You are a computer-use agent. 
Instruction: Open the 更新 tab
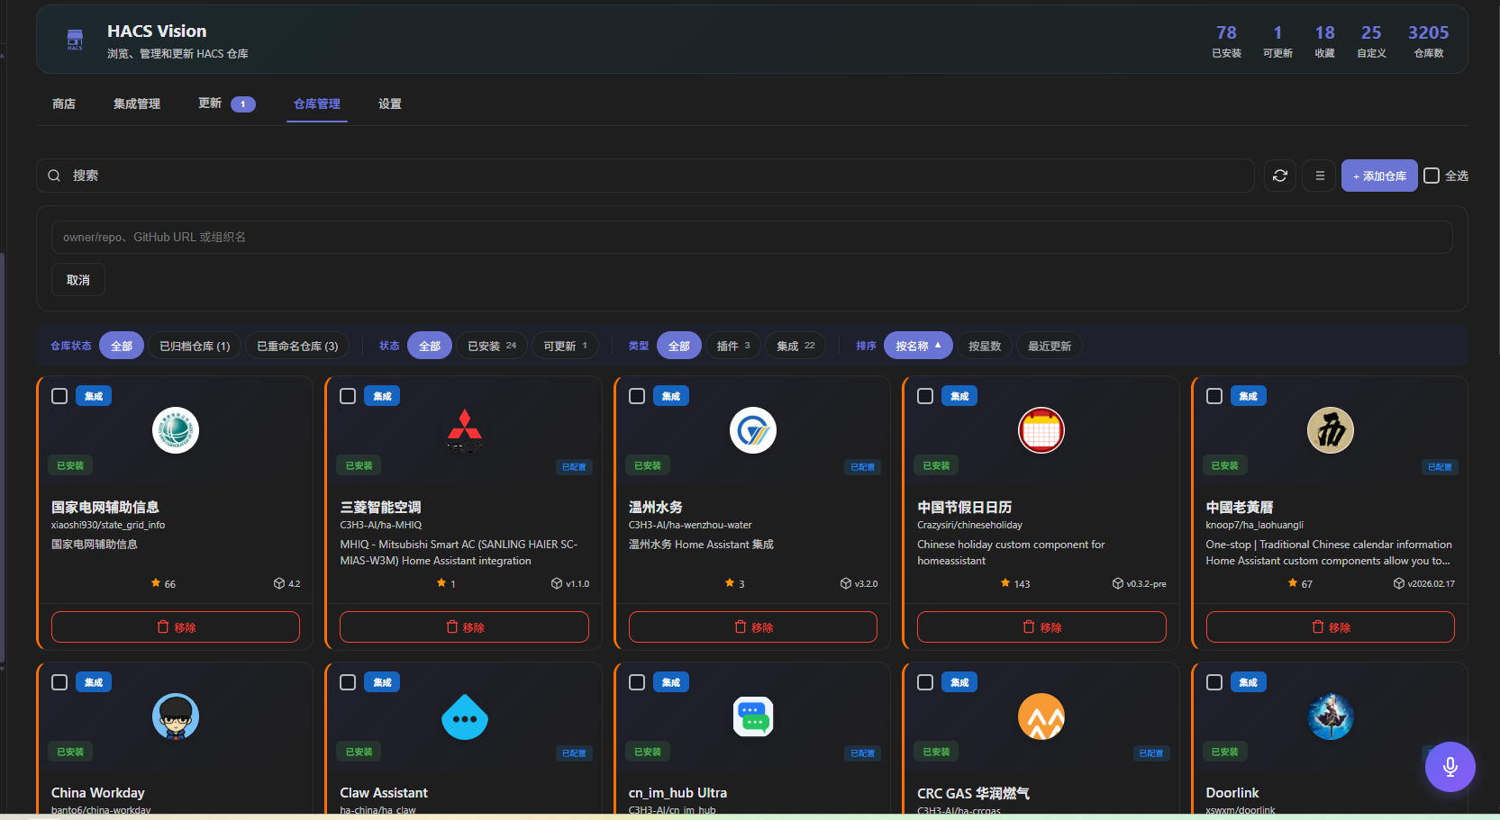(x=226, y=104)
